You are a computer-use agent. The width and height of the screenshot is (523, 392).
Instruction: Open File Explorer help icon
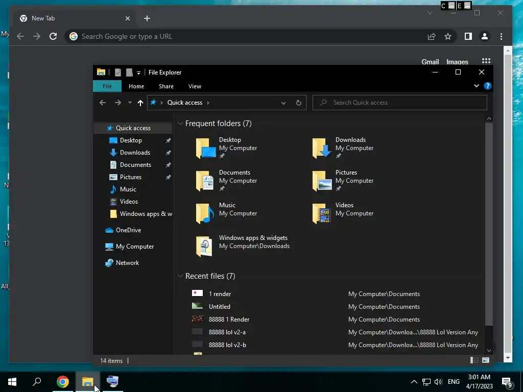pyautogui.click(x=488, y=86)
